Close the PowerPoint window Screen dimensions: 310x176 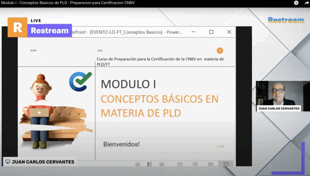point(229,32)
